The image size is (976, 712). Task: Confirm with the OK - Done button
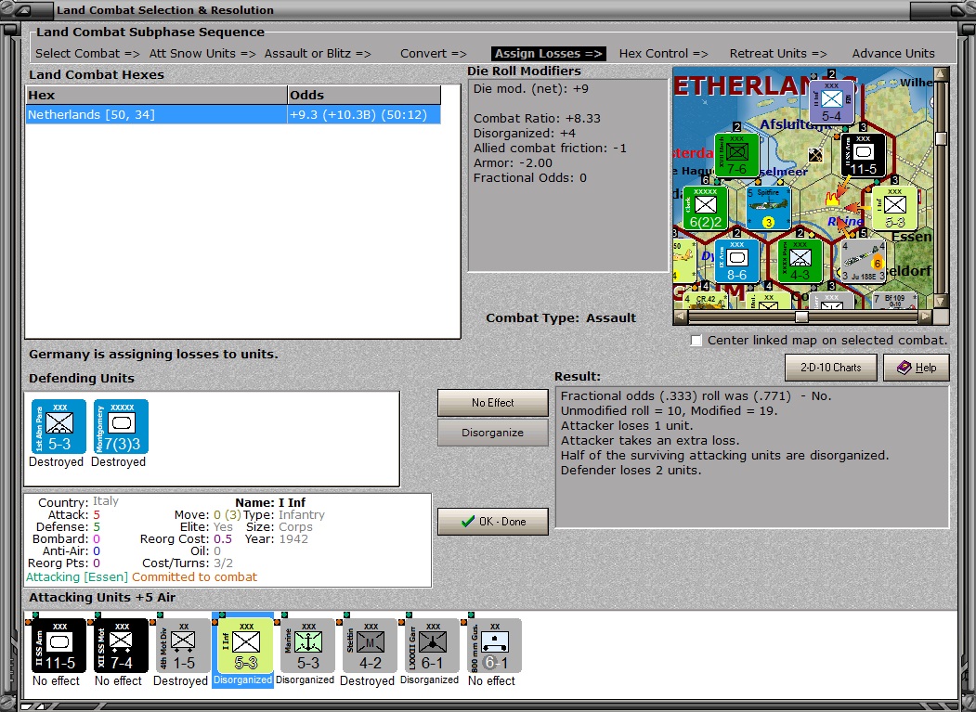tap(492, 522)
